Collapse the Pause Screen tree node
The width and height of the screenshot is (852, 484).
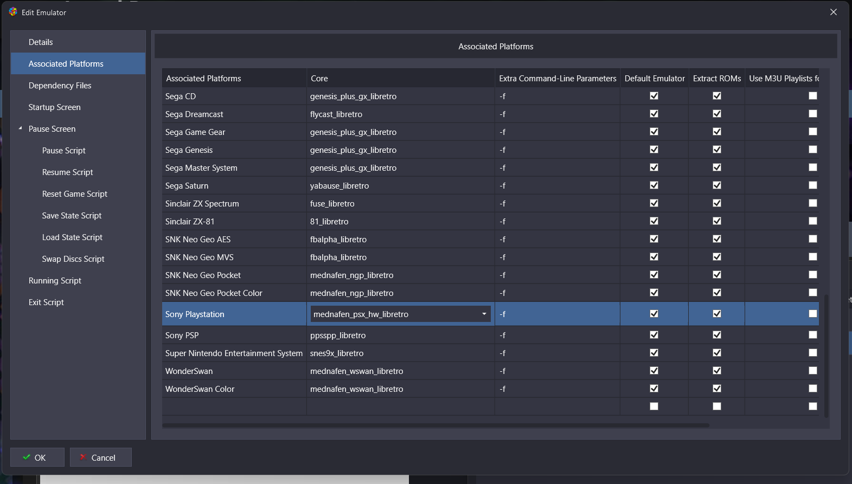(x=20, y=128)
